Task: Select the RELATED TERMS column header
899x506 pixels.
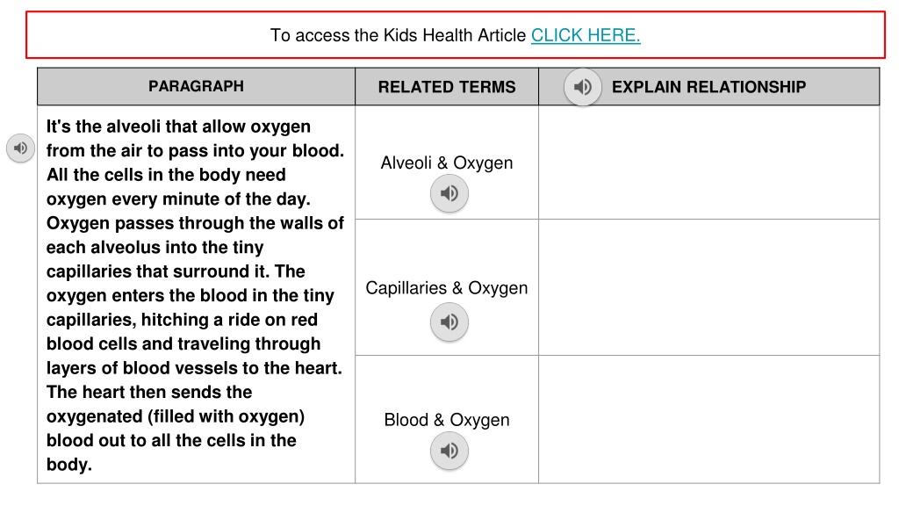Action: point(447,87)
